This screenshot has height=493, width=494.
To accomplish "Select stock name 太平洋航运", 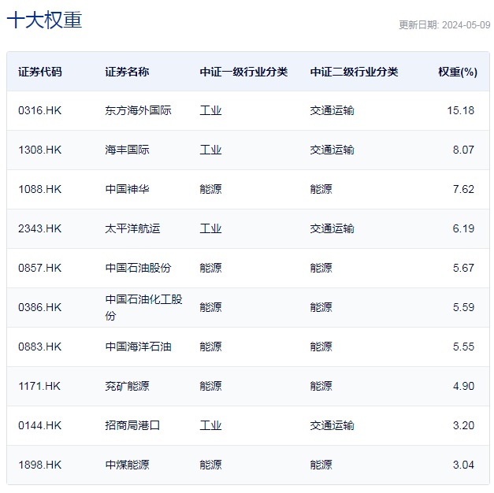I will click(132, 228).
